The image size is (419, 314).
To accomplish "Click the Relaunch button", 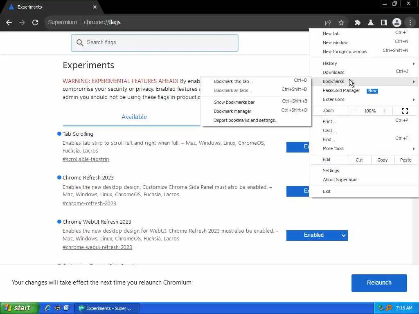I will click(x=379, y=283).
